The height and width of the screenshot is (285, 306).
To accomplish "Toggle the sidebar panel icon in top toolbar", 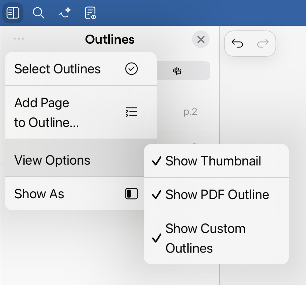I will click(13, 13).
